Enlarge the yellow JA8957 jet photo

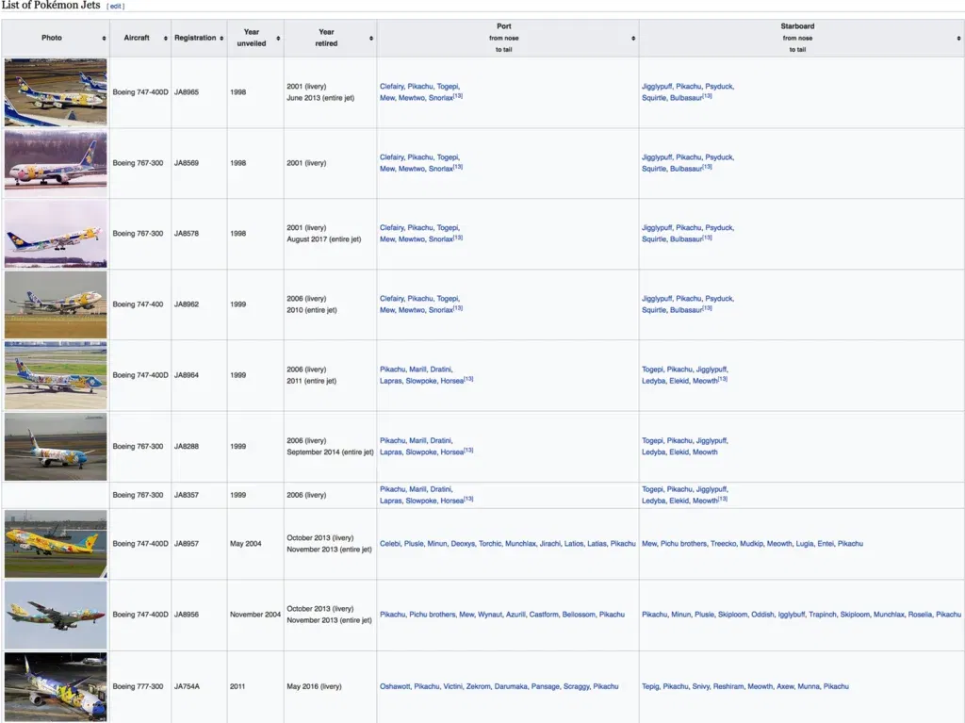point(56,544)
